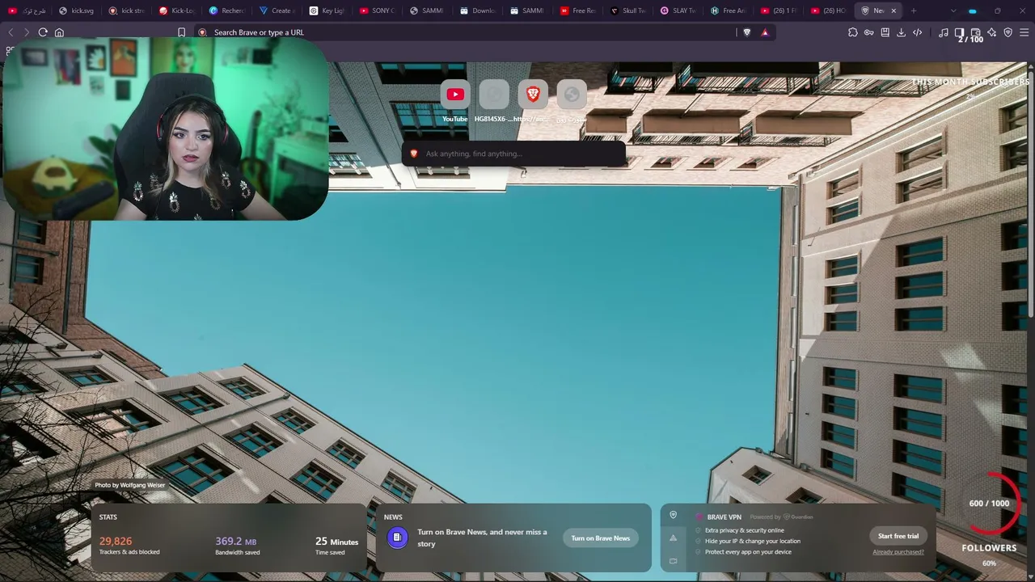Screen dimensions: 1035x582
Task: Switch to the (26) 1 F YouTube tab
Action: (x=778, y=11)
